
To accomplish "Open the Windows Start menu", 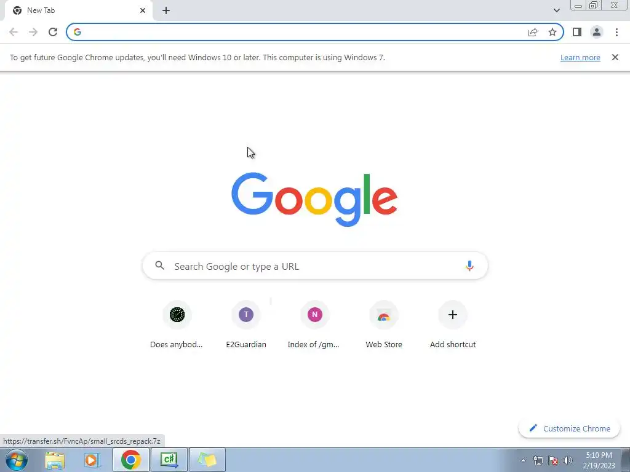I will pos(17,460).
